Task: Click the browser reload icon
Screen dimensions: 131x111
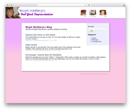Action: pyautogui.click(x=85, y=5)
